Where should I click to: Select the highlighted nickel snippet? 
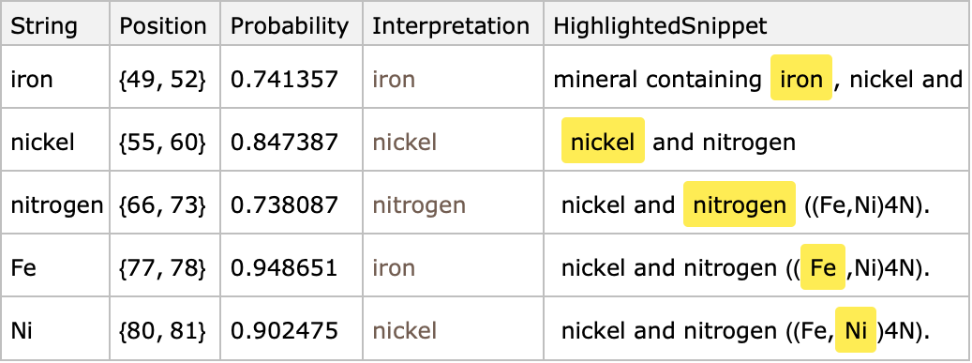[x=603, y=142]
